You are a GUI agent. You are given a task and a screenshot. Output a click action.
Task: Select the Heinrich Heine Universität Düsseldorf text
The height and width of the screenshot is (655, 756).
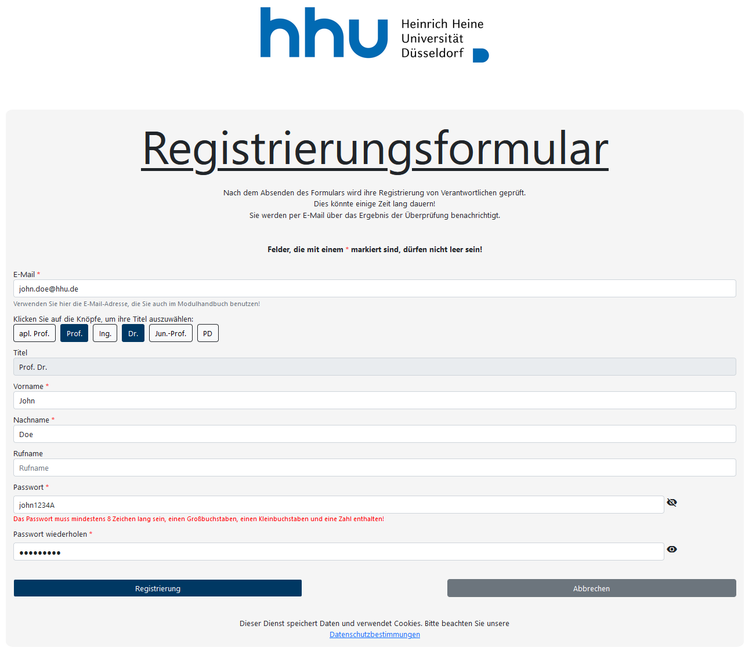pyautogui.click(x=443, y=38)
